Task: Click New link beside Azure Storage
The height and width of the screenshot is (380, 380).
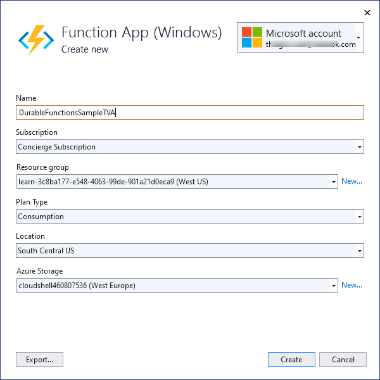Action: [x=351, y=285]
